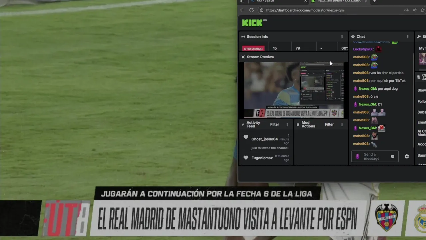Open the emoji picker in message box

coord(393,156)
